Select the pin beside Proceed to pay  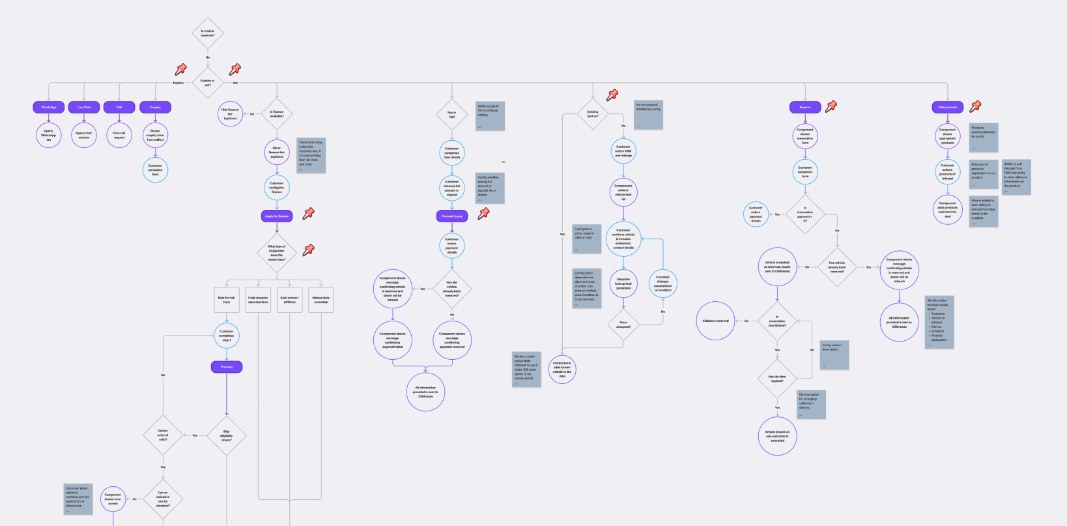483,214
